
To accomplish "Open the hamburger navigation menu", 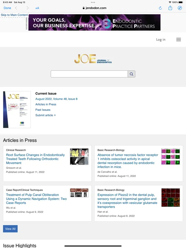I will coord(179,39).
